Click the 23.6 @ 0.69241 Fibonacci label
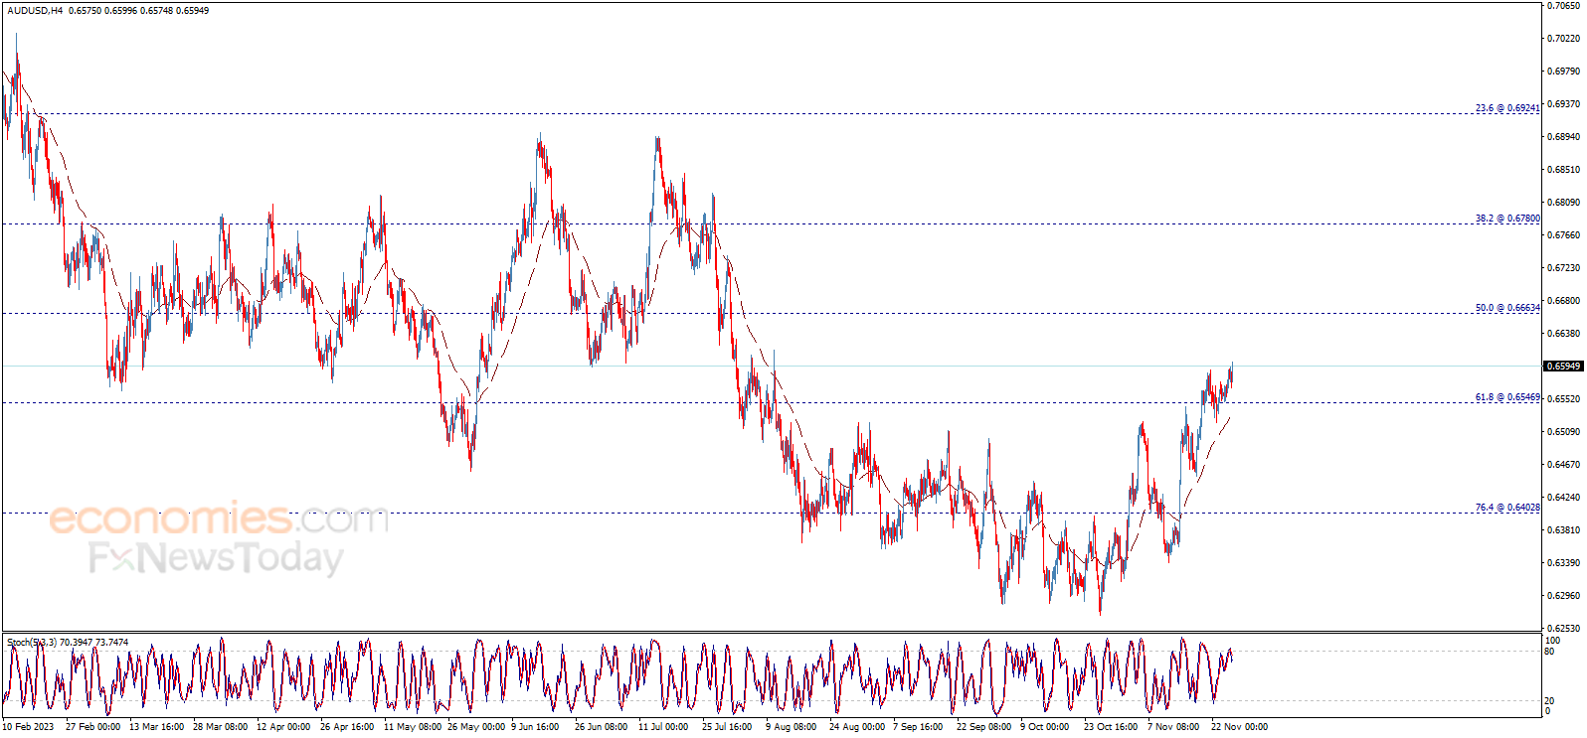Screen dimensions: 1587x738 point(1507,107)
